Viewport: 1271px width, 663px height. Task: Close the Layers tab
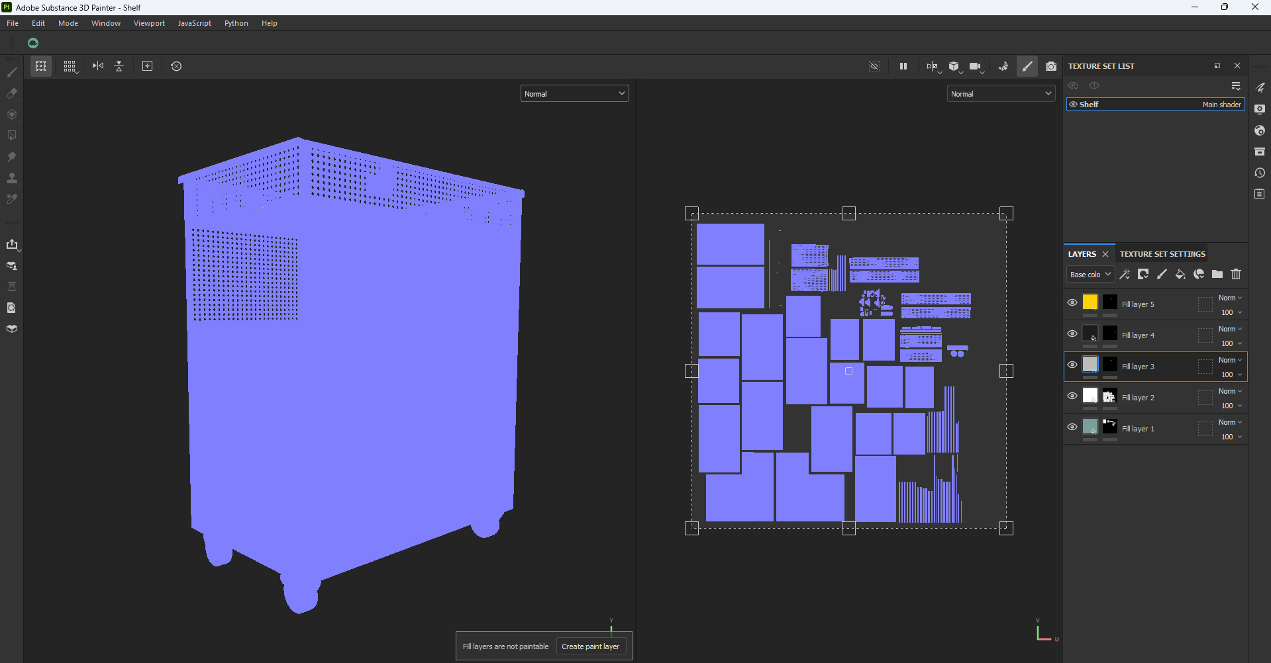coord(1105,254)
